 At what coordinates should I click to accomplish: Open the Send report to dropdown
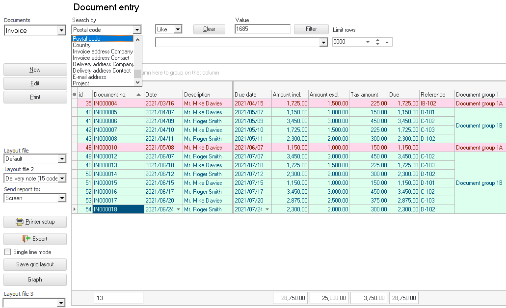pyautogui.click(x=61, y=198)
